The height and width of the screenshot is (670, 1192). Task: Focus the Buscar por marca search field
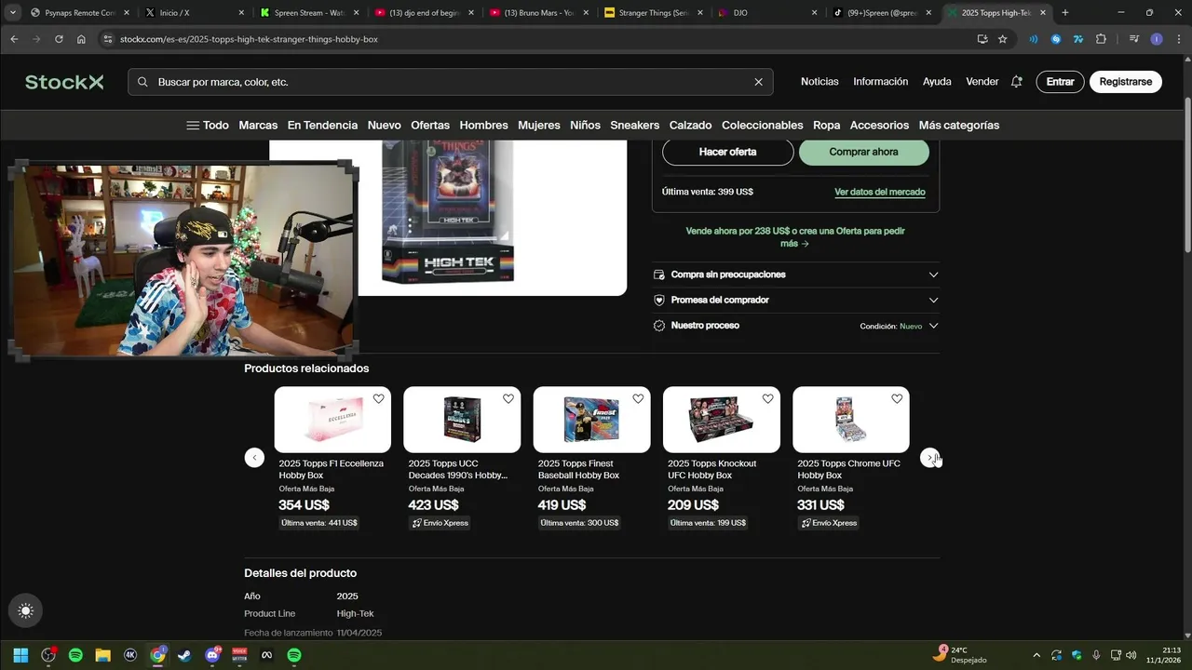pos(450,82)
